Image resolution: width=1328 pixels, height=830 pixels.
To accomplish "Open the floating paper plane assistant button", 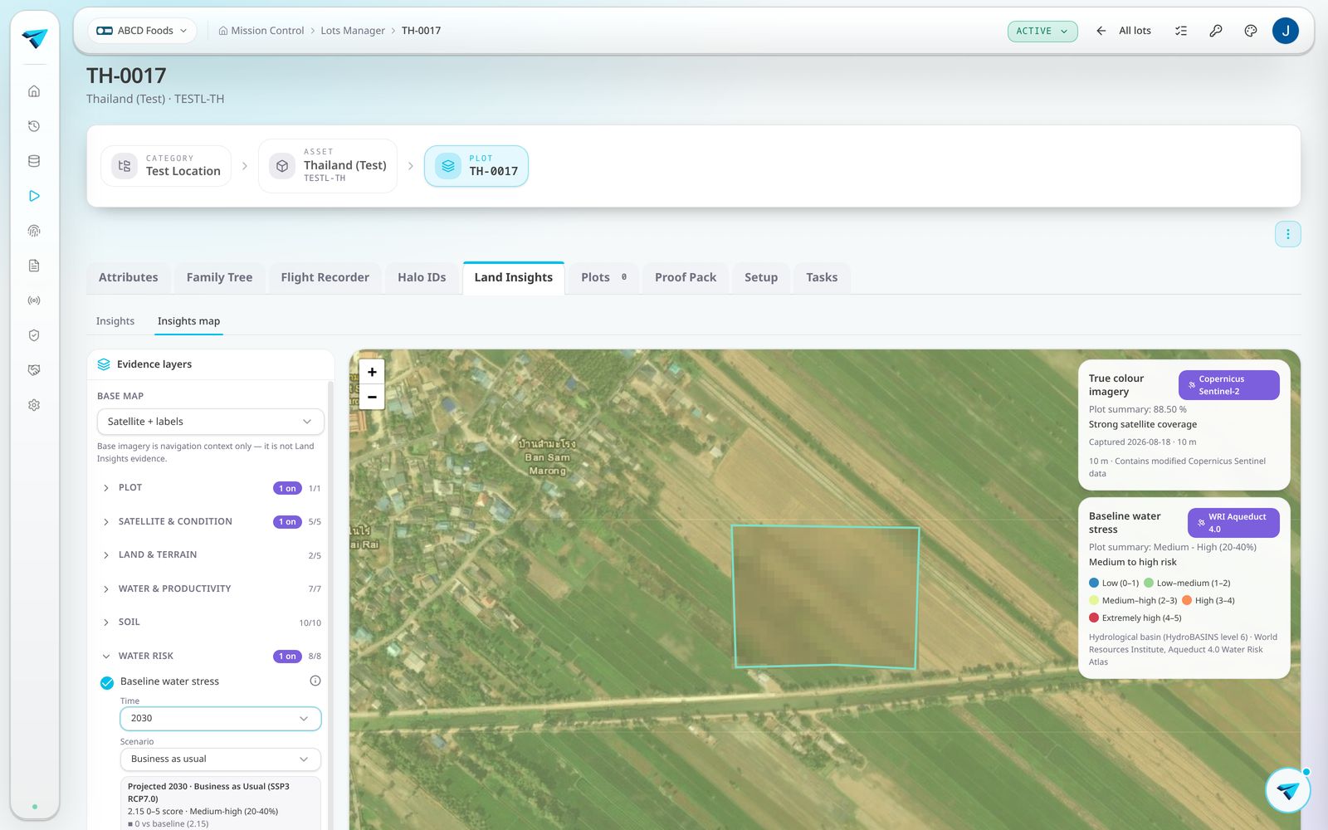I will (1288, 790).
